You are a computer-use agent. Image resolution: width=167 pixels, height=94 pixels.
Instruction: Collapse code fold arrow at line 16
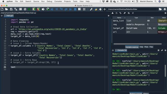[9, 55]
